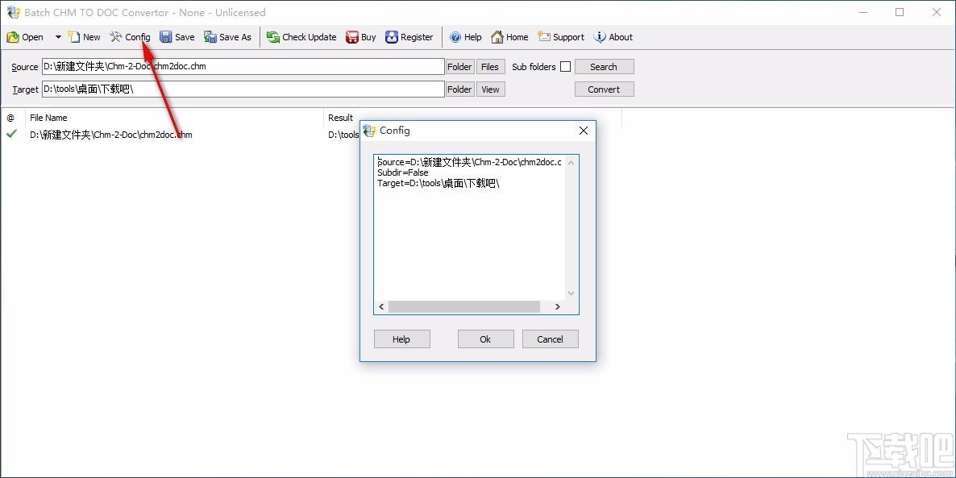Click the Target= line in Config dialog
Screen dimensions: 956x478
point(439,183)
